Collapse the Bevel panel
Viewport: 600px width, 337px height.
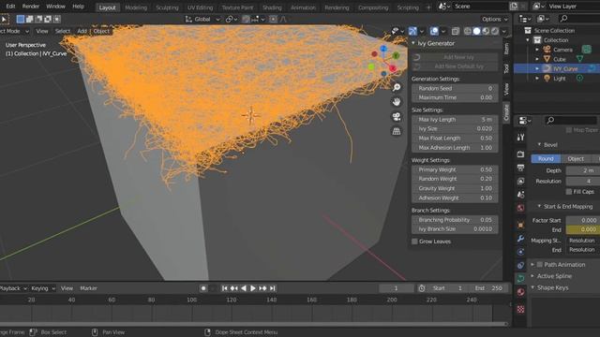[539, 144]
